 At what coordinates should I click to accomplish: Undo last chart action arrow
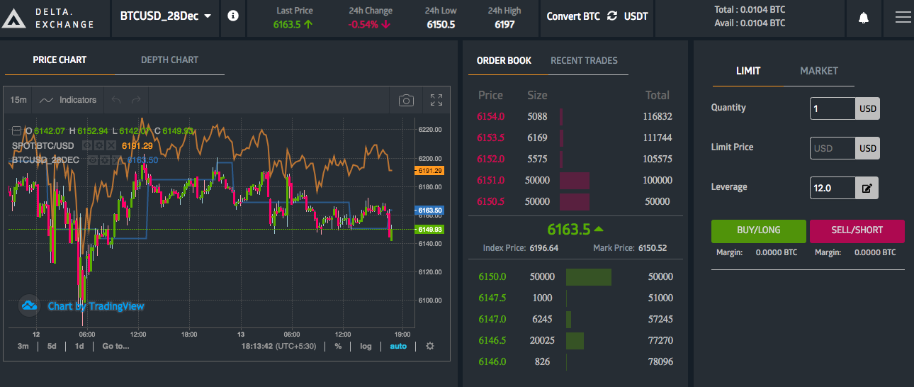click(117, 100)
